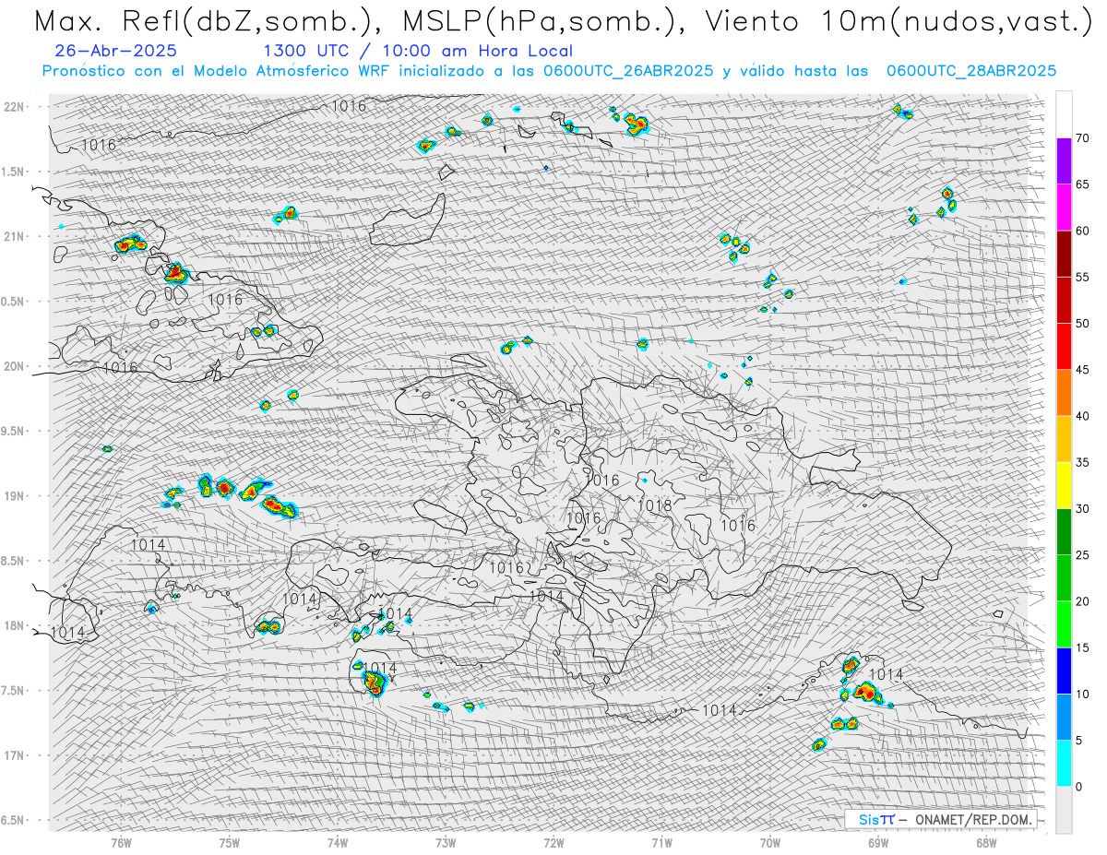The height and width of the screenshot is (855, 1107).
Task: Click the 17N latitude axis label
Action: click(14, 756)
